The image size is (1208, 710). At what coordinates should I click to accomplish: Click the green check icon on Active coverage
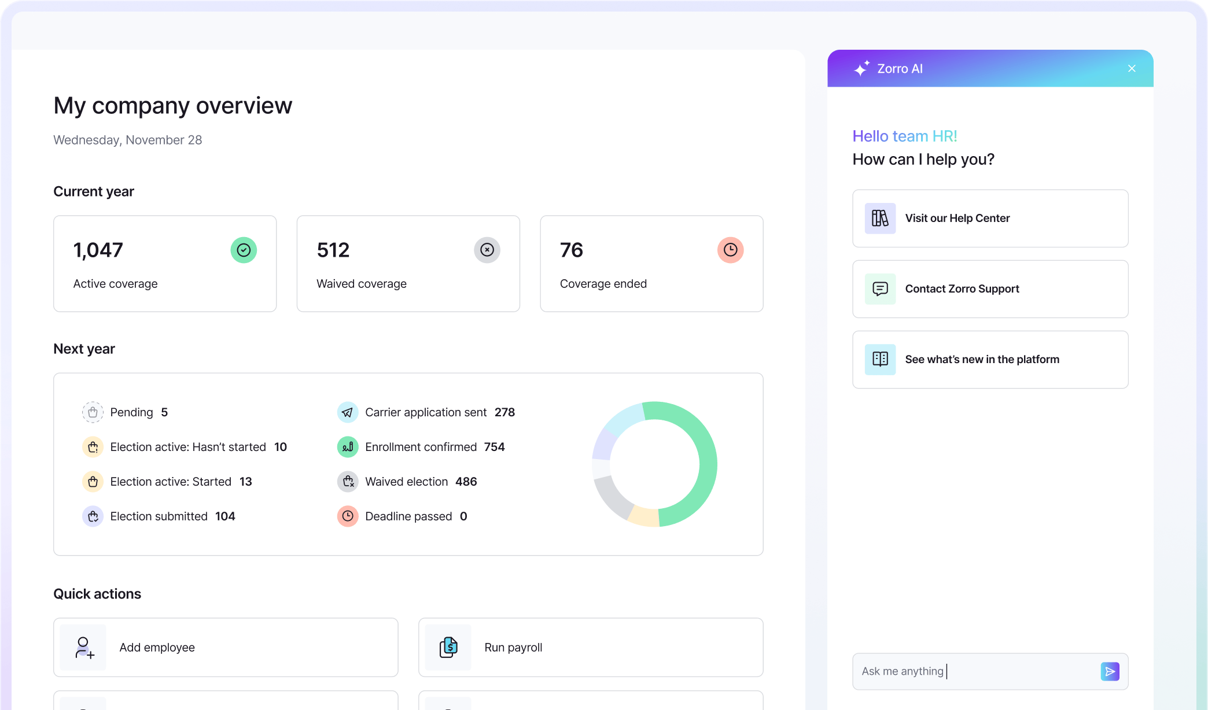tap(244, 250)
